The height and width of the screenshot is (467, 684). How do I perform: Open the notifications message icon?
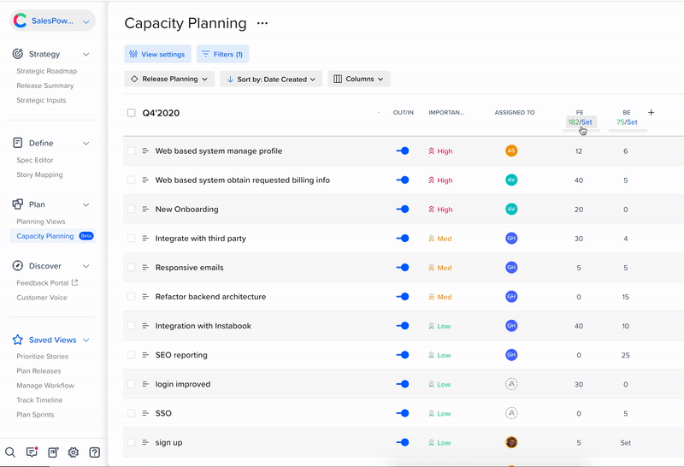pos(32,452)
